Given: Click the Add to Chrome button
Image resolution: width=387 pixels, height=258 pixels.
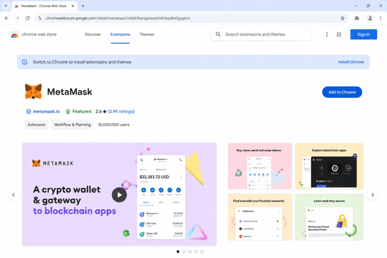Looking at the screenshot, I should pyautogui.click(x=342, y=92).
